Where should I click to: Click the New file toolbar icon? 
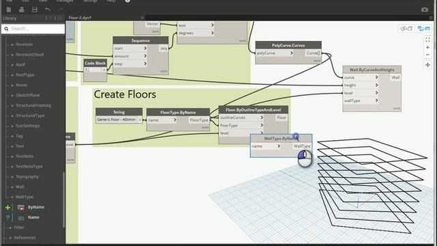(9, 10)
